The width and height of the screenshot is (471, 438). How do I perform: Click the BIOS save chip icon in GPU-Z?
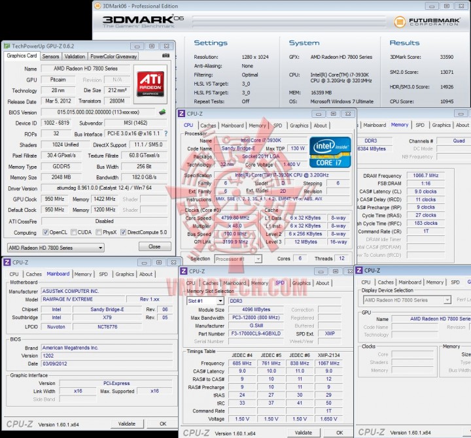point(162,112)
